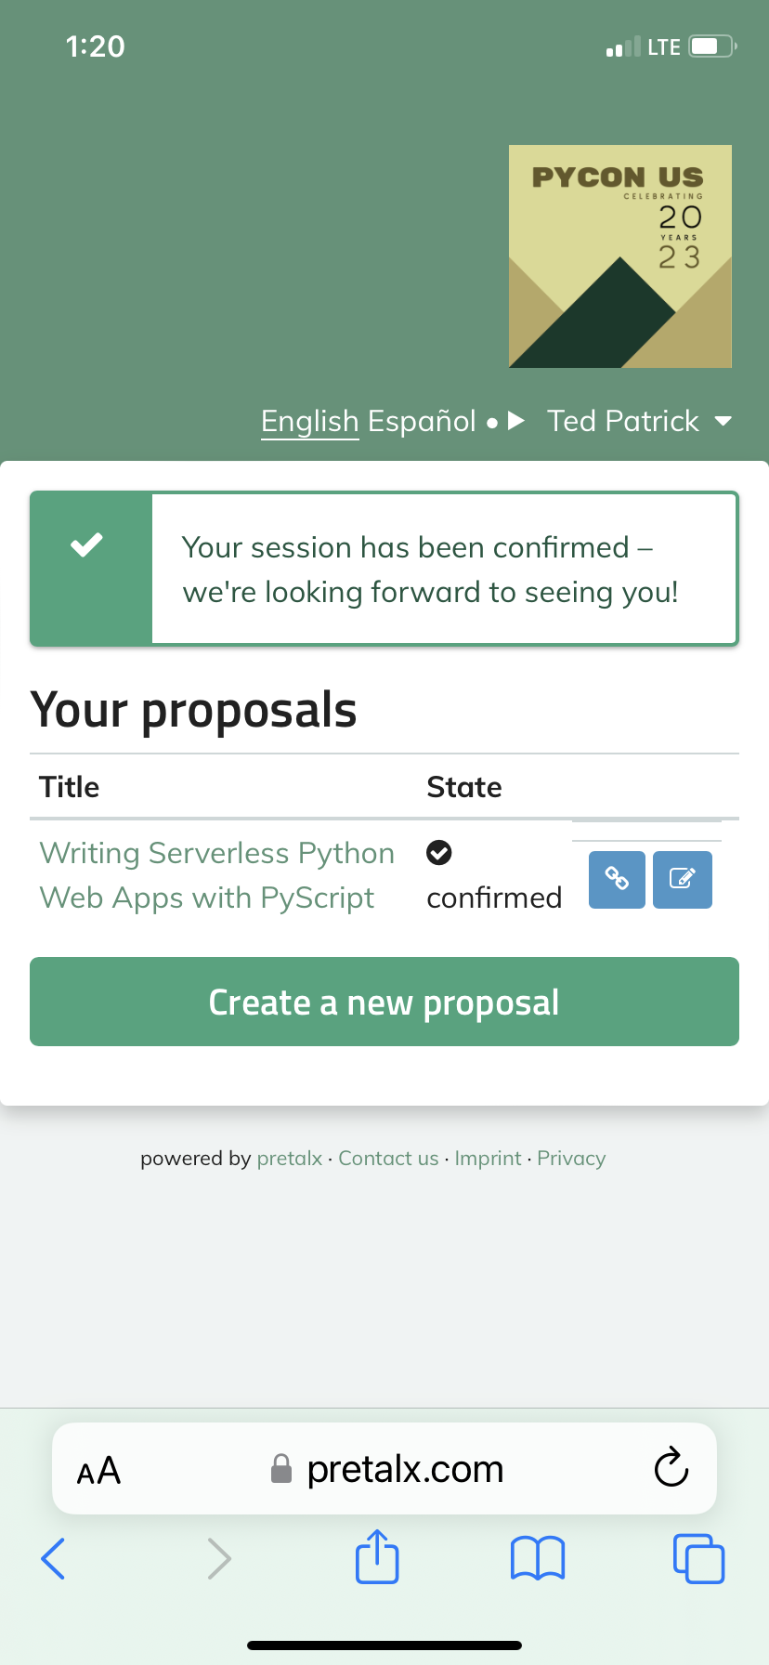The width and height of the screenshot is (769, 1665).
Task: Follow the pretalx footer link
Action: coord(290,1159)
